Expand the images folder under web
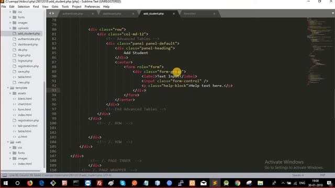Image resolution: width=335 pixels, height=188 pixels. pos(10,158)
